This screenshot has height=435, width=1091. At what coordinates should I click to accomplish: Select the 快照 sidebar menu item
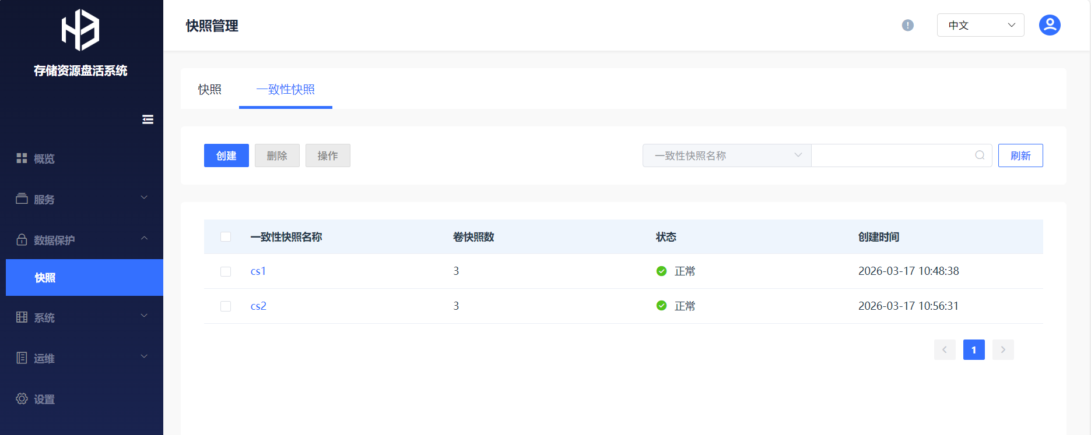coord(85,278)
